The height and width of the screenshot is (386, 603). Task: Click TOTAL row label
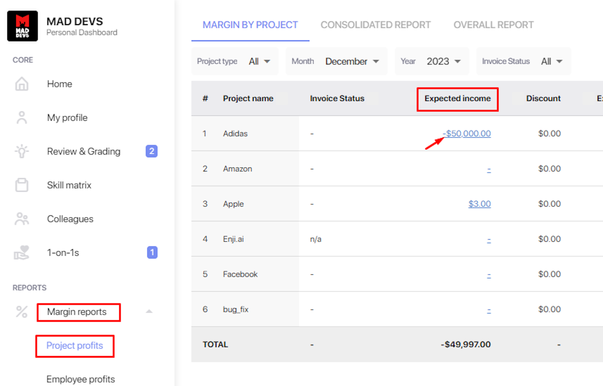(215, 345)
